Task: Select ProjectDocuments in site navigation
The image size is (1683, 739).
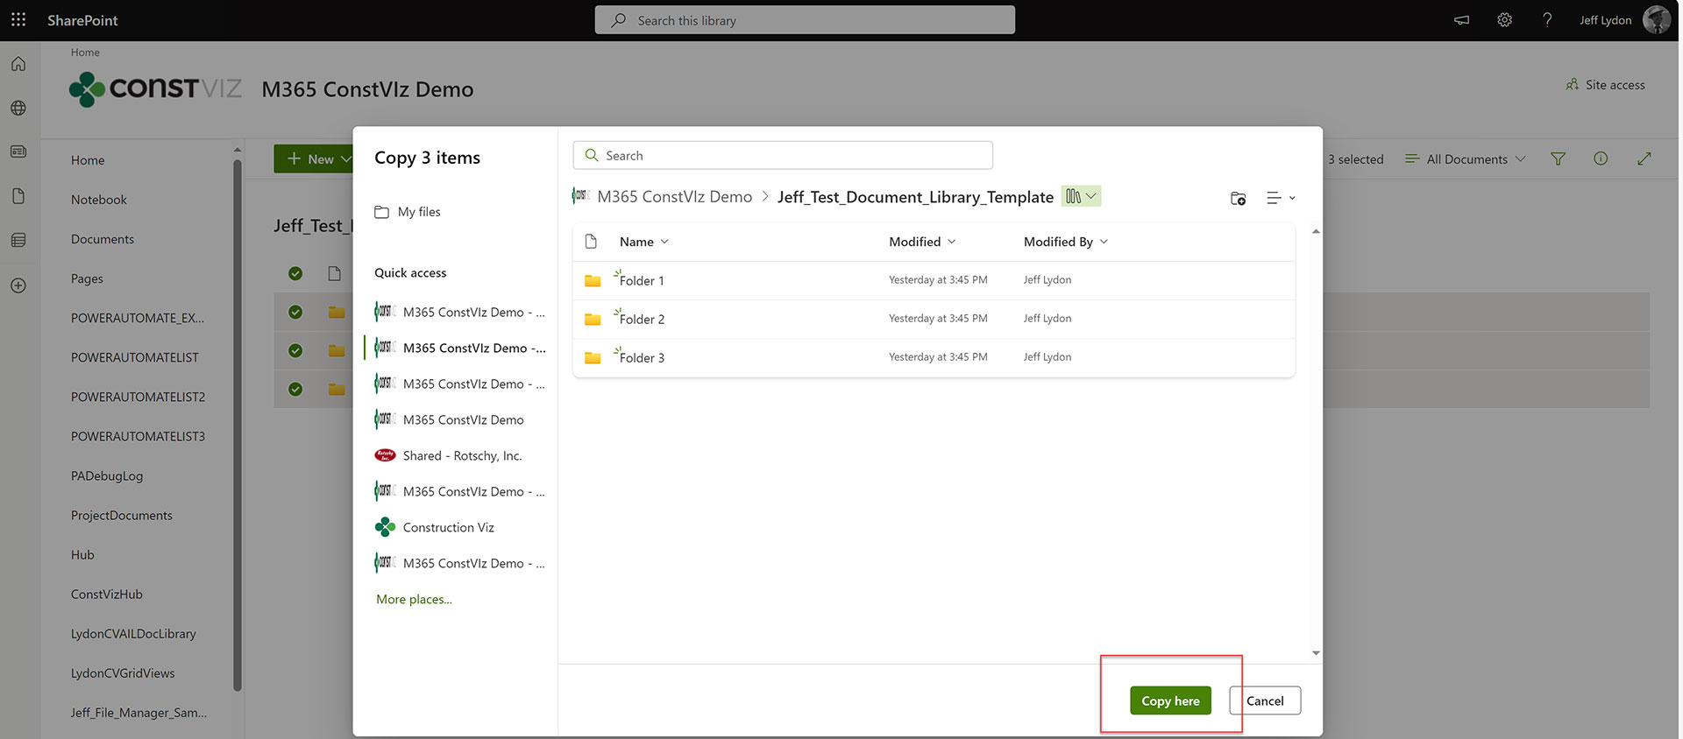Action: pyautogui.click(x=122, y=515)
